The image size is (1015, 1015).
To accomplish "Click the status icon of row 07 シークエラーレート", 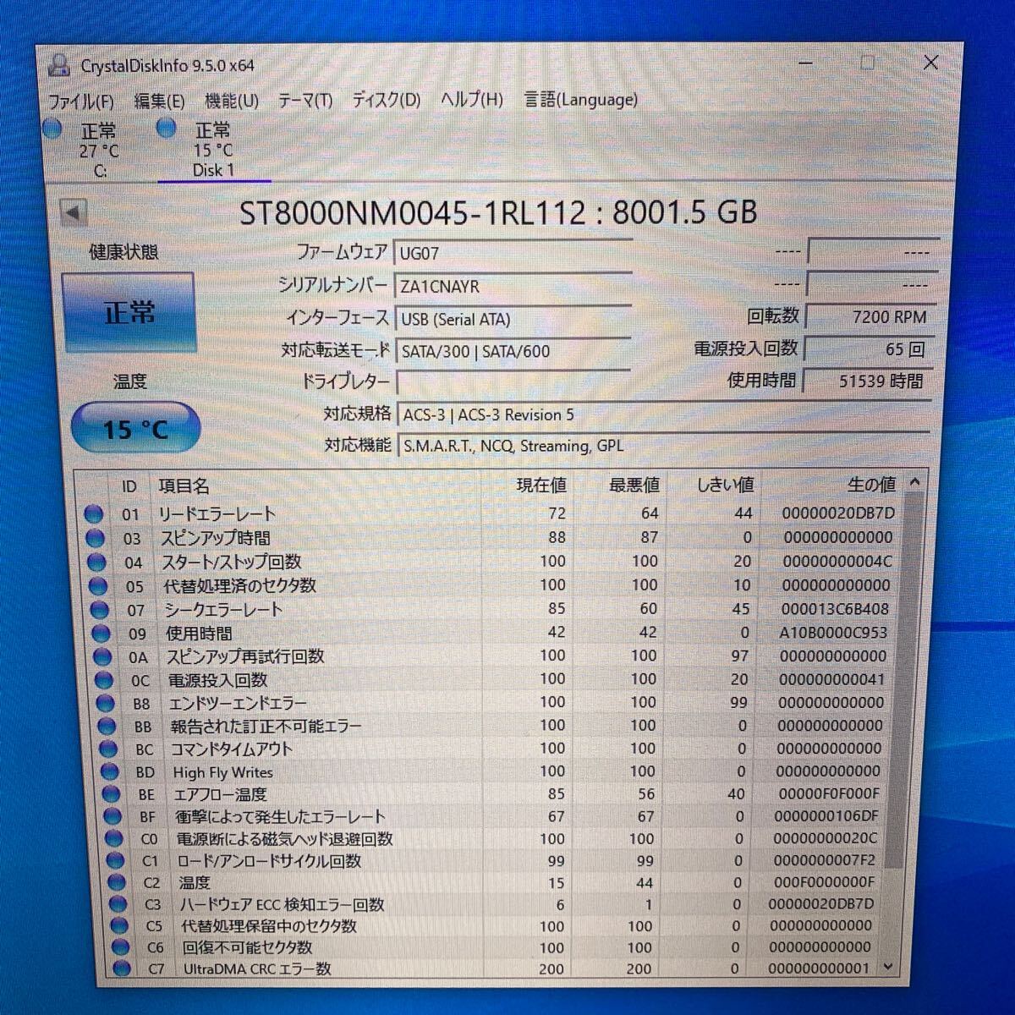I will click(x=100, y=609).
